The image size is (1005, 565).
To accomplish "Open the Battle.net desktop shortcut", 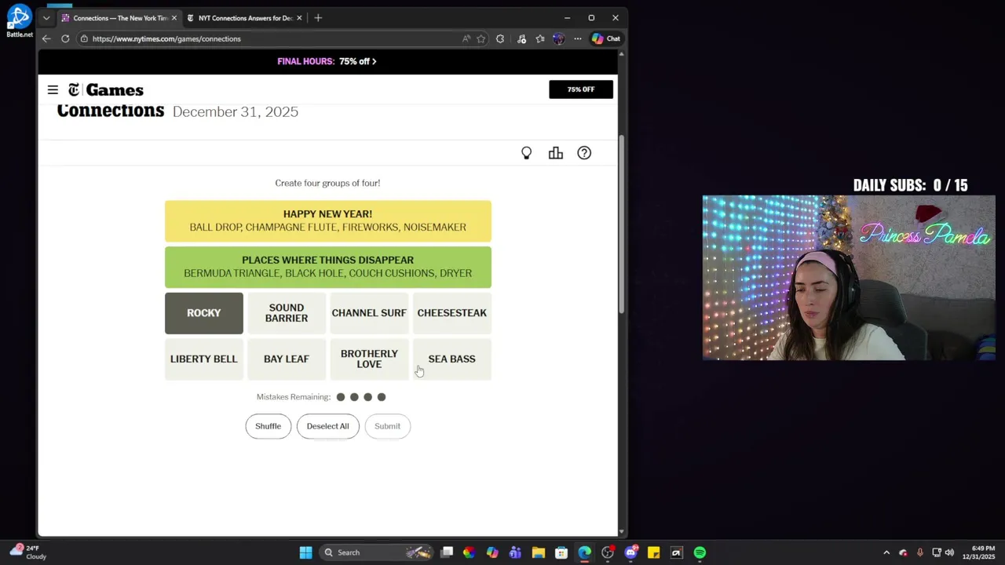I will click(x=19, y=21).
